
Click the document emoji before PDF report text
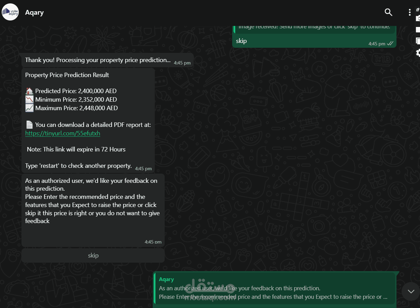coord(29,125)
